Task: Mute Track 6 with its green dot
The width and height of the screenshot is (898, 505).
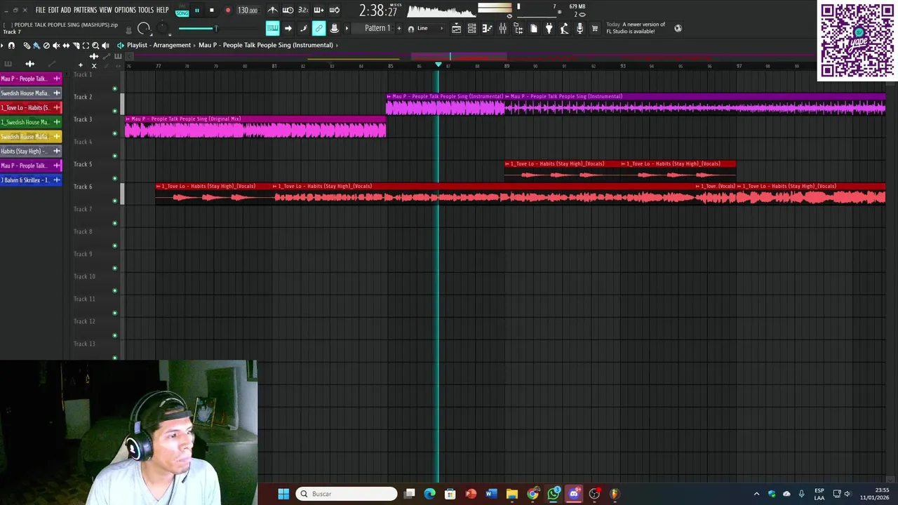Action: (x=115, y=201)
